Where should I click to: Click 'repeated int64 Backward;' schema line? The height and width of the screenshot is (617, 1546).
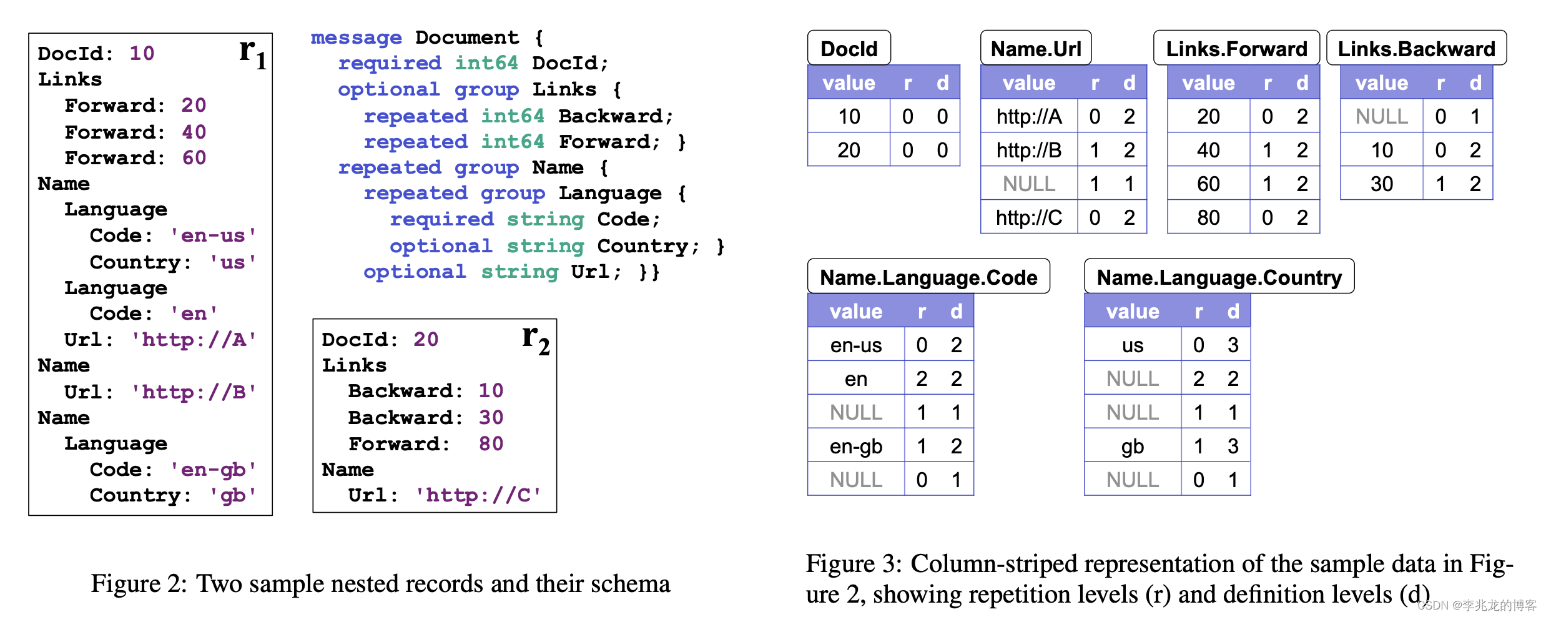[519, 116]
